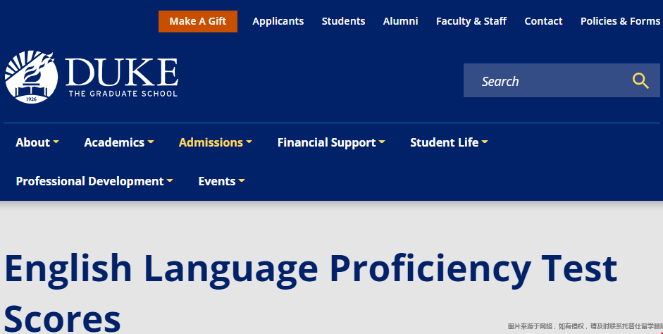663x334 pixels.
Task: Open the Admissions dropdown caret
Action: click(249, 142)
